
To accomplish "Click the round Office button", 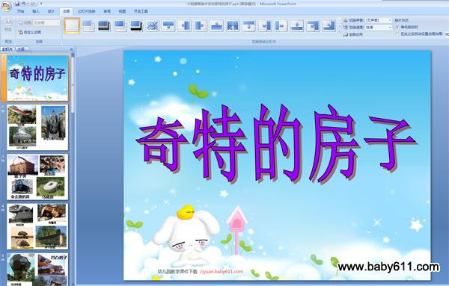I will pos(6,6).
